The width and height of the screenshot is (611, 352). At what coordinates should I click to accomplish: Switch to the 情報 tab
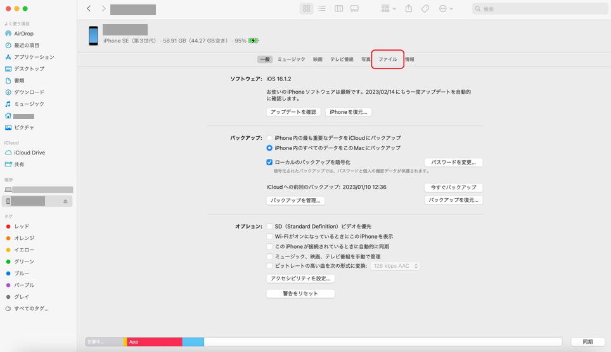409,59
